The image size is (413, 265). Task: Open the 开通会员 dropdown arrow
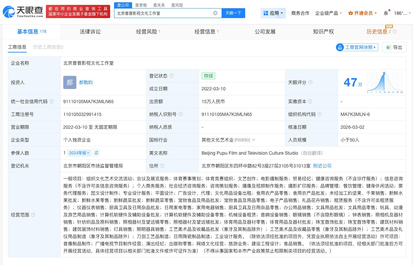click(x=376, y=13)
